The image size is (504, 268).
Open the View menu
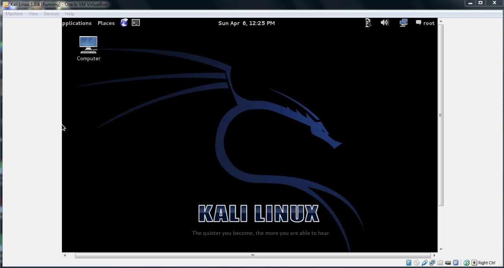34,14
